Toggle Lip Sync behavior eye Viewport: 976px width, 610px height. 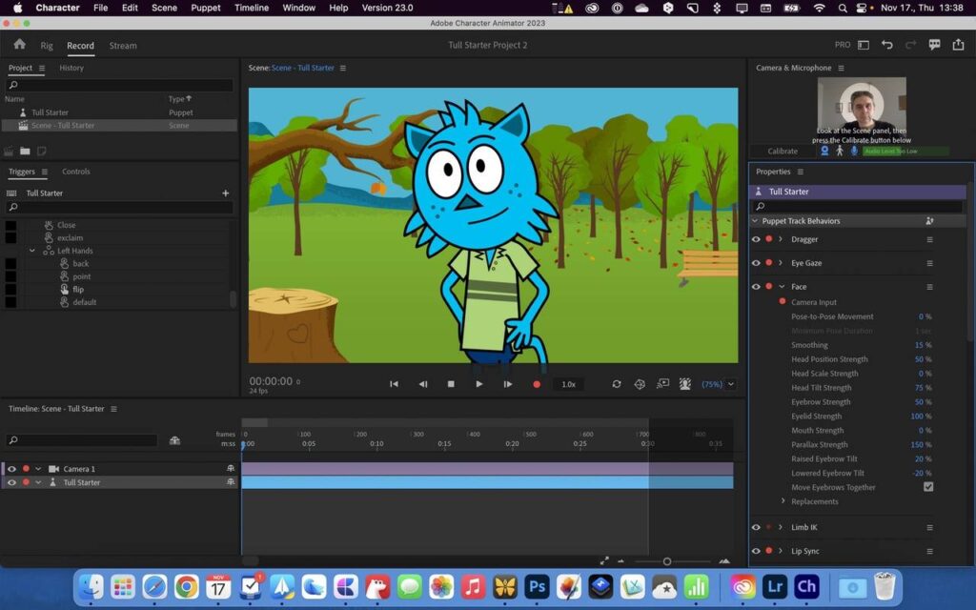click(756, 551)
